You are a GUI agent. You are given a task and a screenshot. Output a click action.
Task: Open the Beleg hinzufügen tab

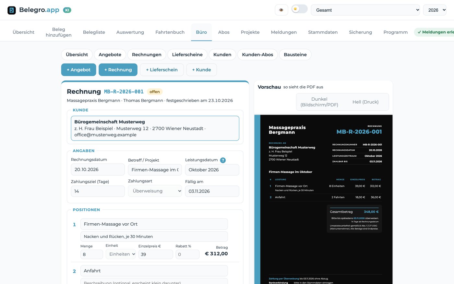[59, 32]
